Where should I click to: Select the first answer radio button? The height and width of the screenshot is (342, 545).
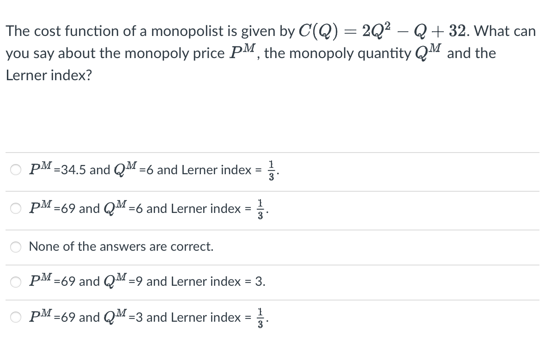tap(15, 170)
